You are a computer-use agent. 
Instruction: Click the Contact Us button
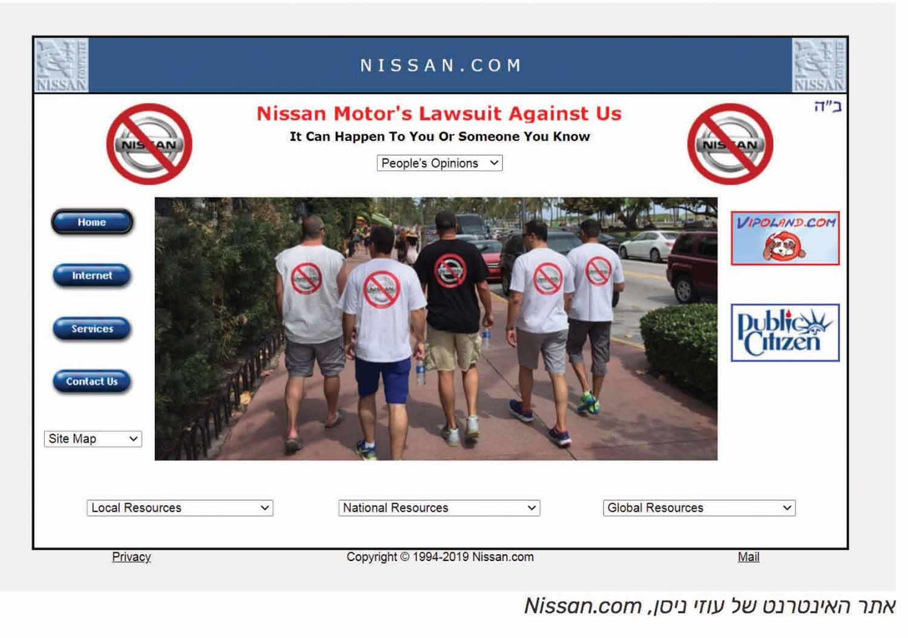coord(92,381)
